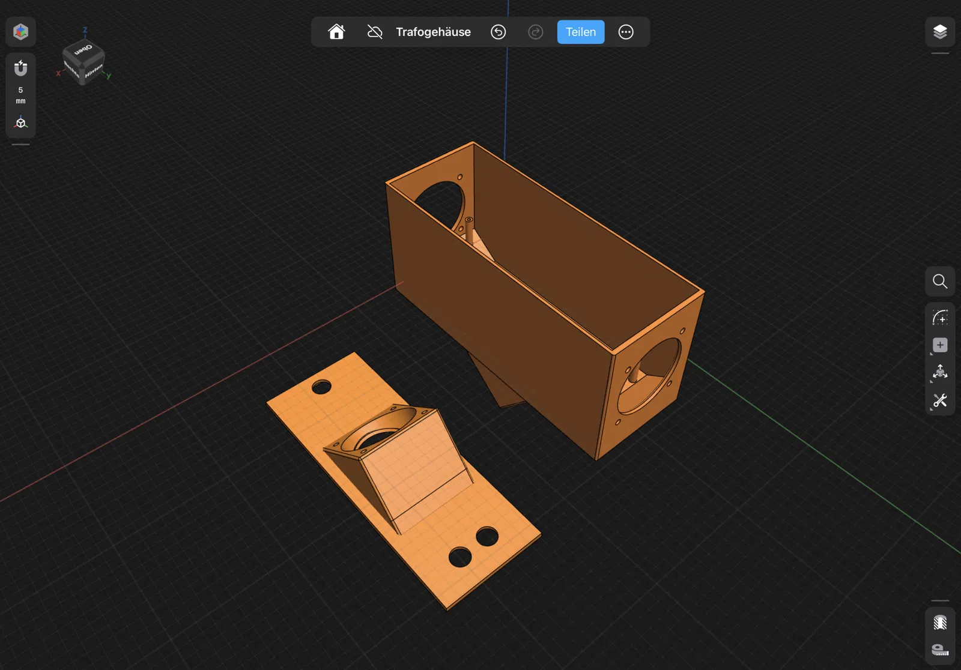Image resolution: width=961 pixels, height=670 pixels.
Task: Open the more options ellipsis menu
Action: click(626, 32)
